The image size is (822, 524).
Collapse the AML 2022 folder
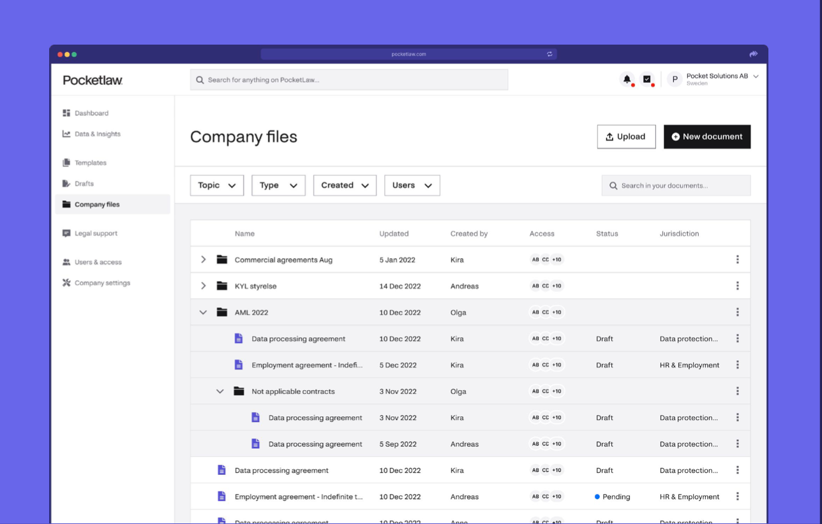pyautogui.click(x=204, y=312)
